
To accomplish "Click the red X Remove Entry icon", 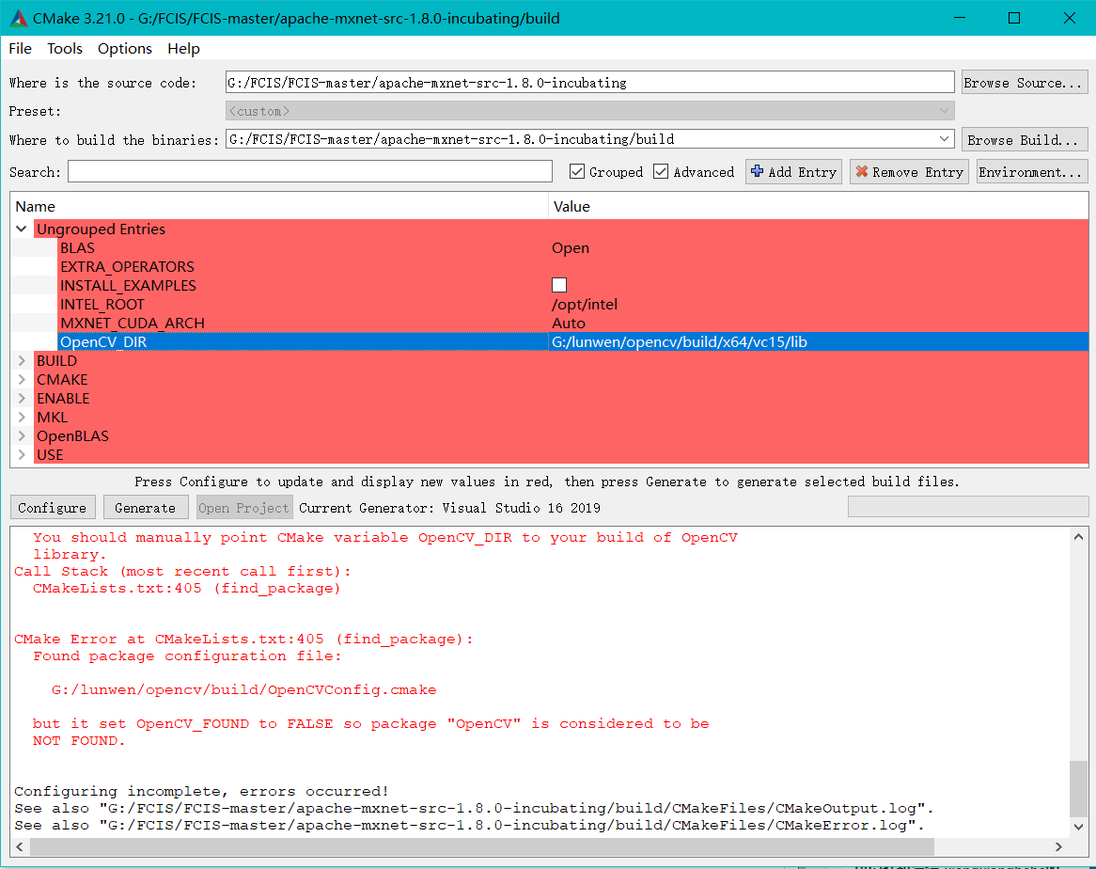I will [861, 171].
